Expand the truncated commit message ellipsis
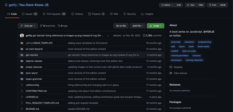The image size is (233, 112). coord(107,36)
